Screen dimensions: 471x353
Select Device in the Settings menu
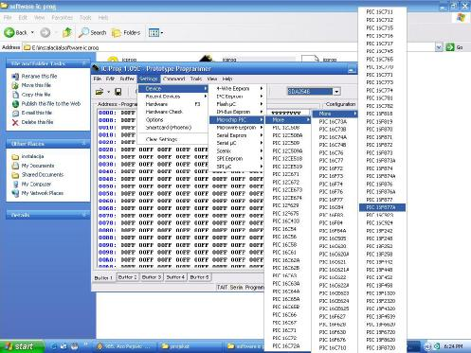coord(173,89)
